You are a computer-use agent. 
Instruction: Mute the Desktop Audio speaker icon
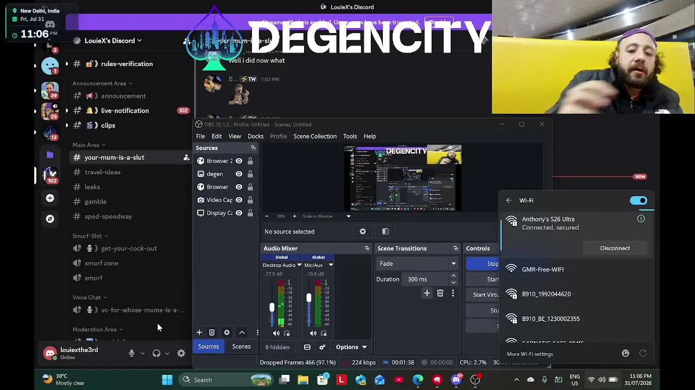pyautogui.click(x=276, y=334)
